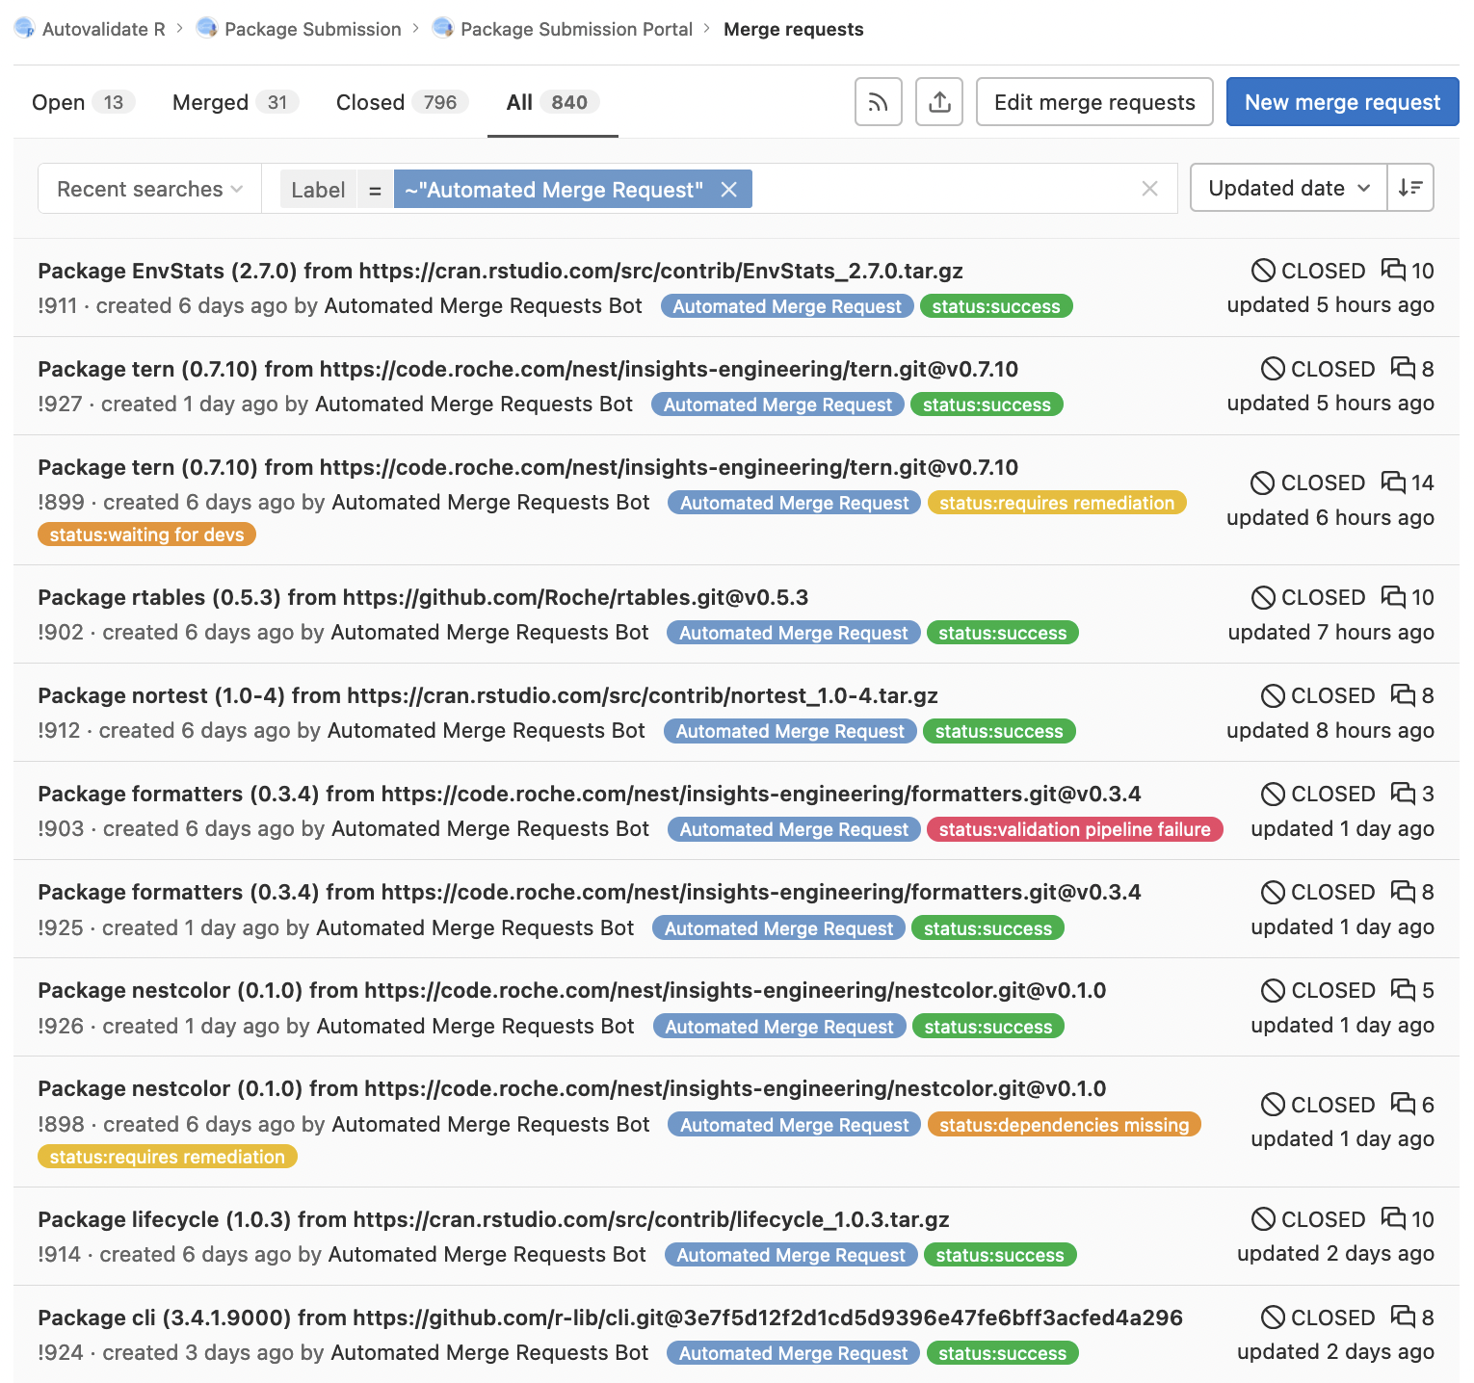The width and height of the screenshot is (1474, 1383).
Task: Open the Updated date sort dropdown
Action: (1288, 188)
